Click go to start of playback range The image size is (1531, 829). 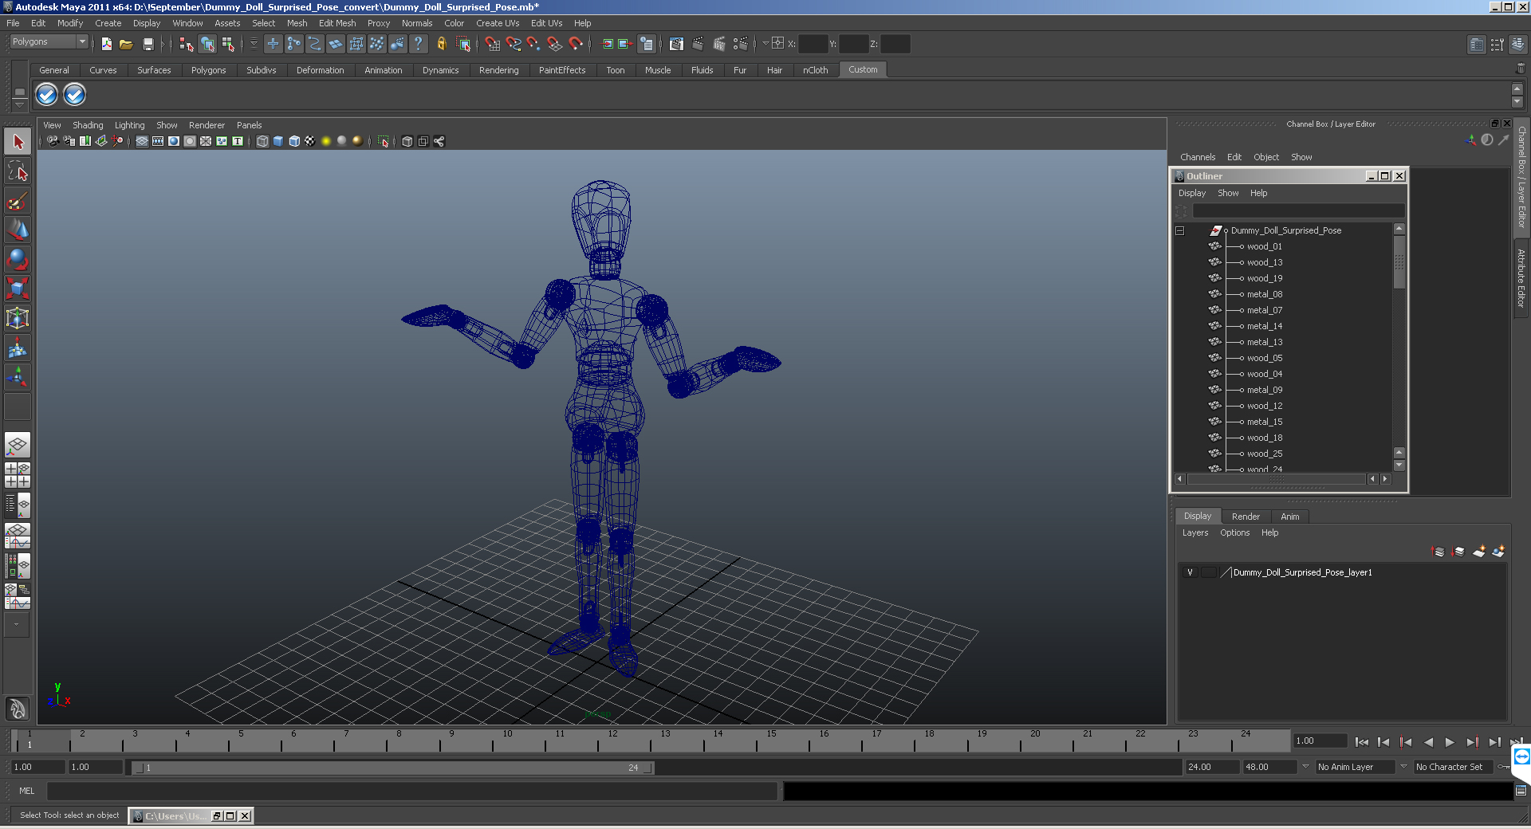click(x=1362, y=742)
